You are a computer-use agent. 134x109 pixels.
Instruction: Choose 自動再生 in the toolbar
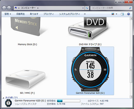[x=21, y=14]
